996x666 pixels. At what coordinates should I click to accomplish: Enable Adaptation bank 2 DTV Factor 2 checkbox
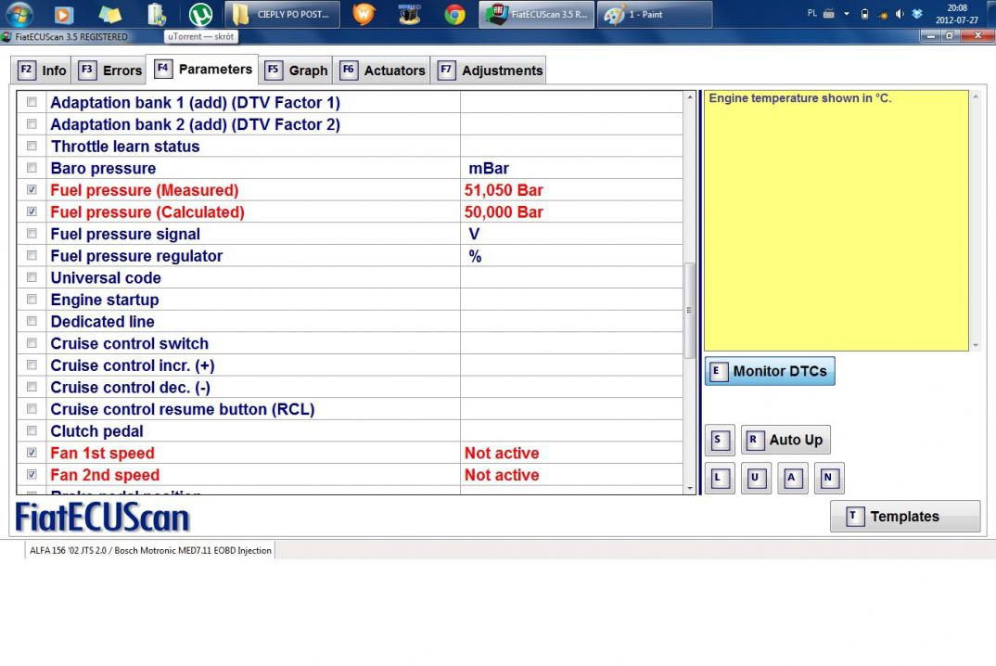pyautogui.click(x=32, y=124)
